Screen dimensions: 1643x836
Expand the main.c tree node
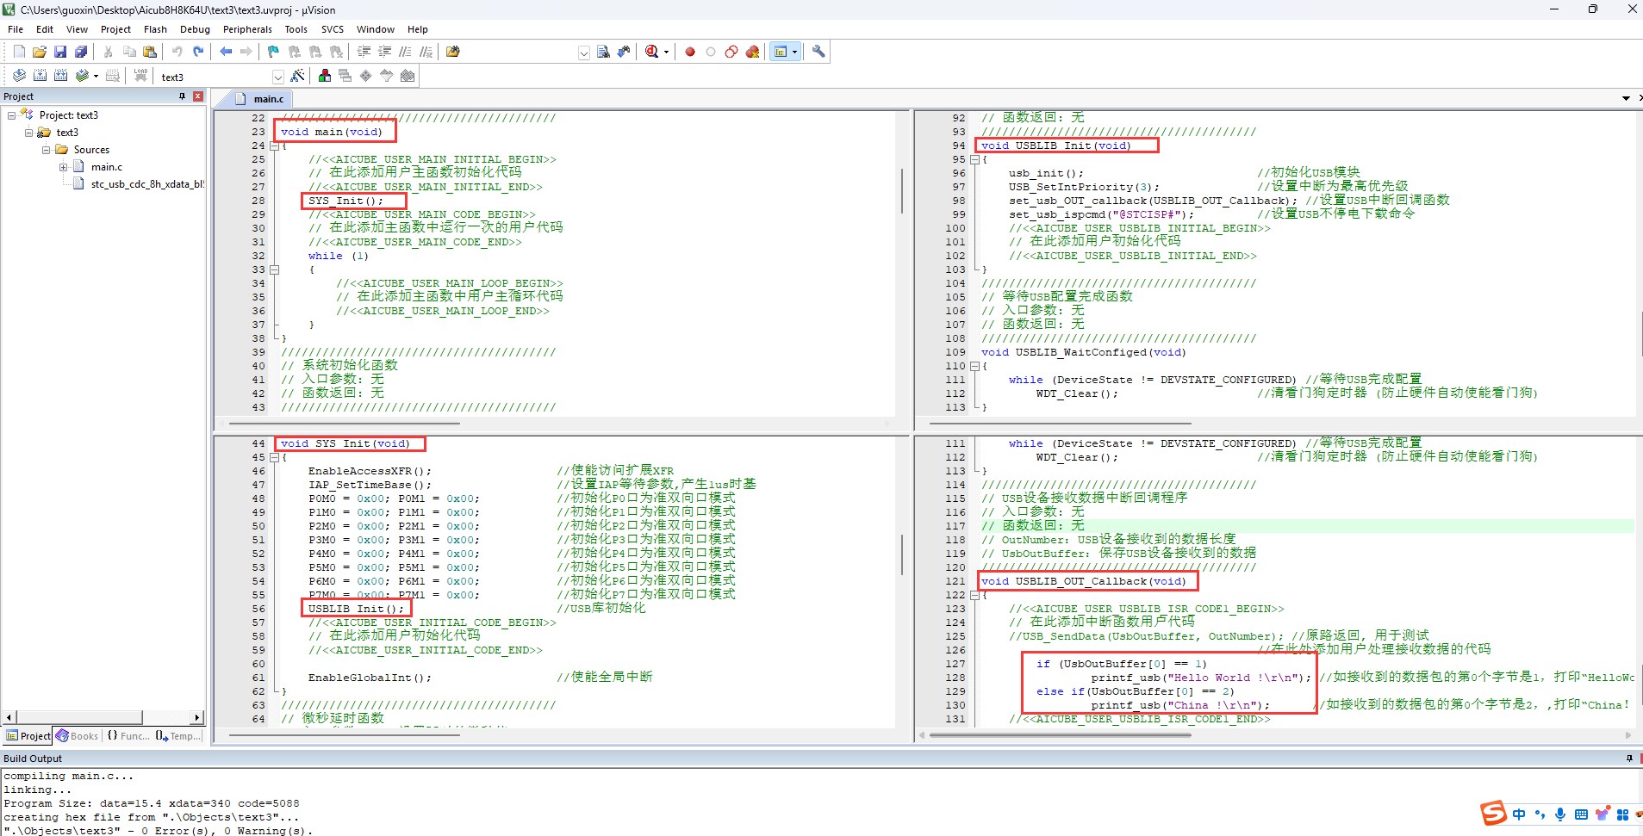[x=64, y=167]
